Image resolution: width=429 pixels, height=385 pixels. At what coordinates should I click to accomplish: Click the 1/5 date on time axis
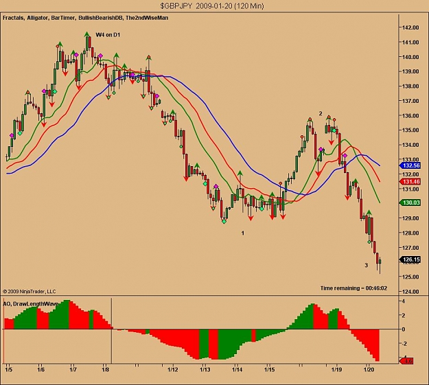click(8, 370)
